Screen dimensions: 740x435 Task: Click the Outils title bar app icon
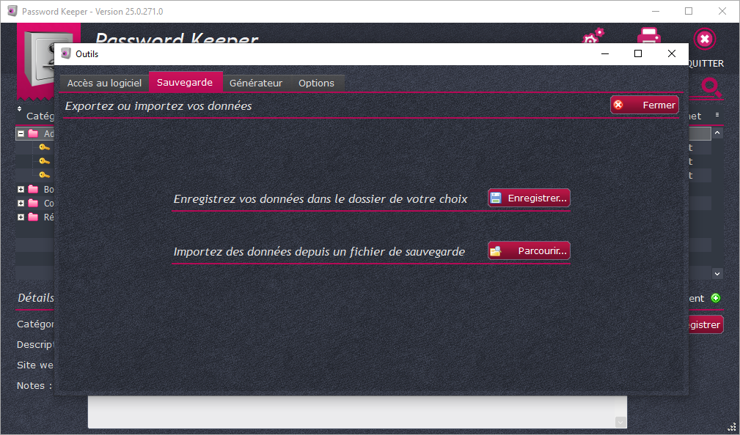coord(66,53)
